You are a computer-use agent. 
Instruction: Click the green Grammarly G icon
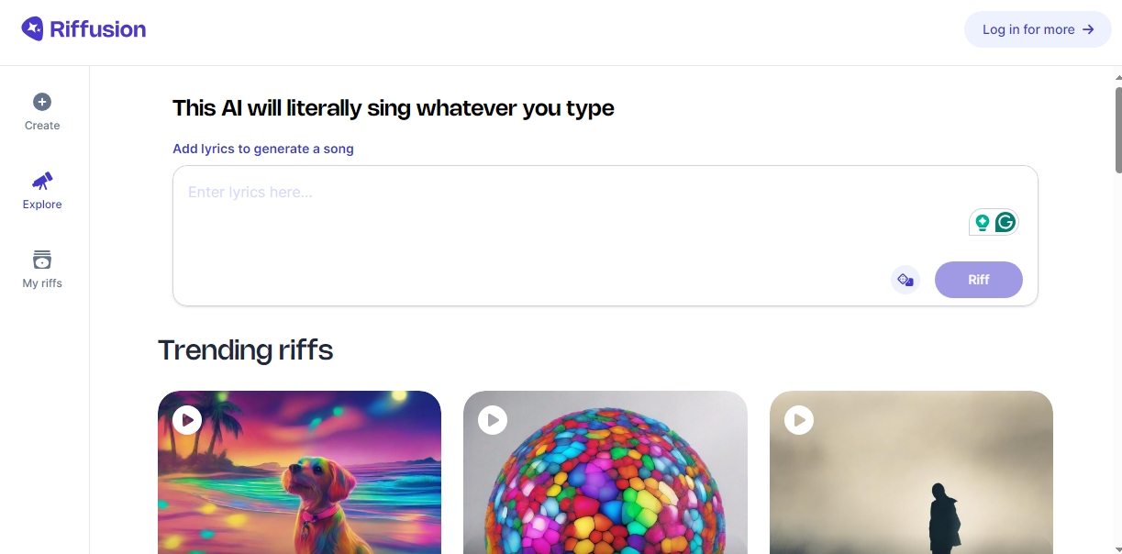point(1005,221)
